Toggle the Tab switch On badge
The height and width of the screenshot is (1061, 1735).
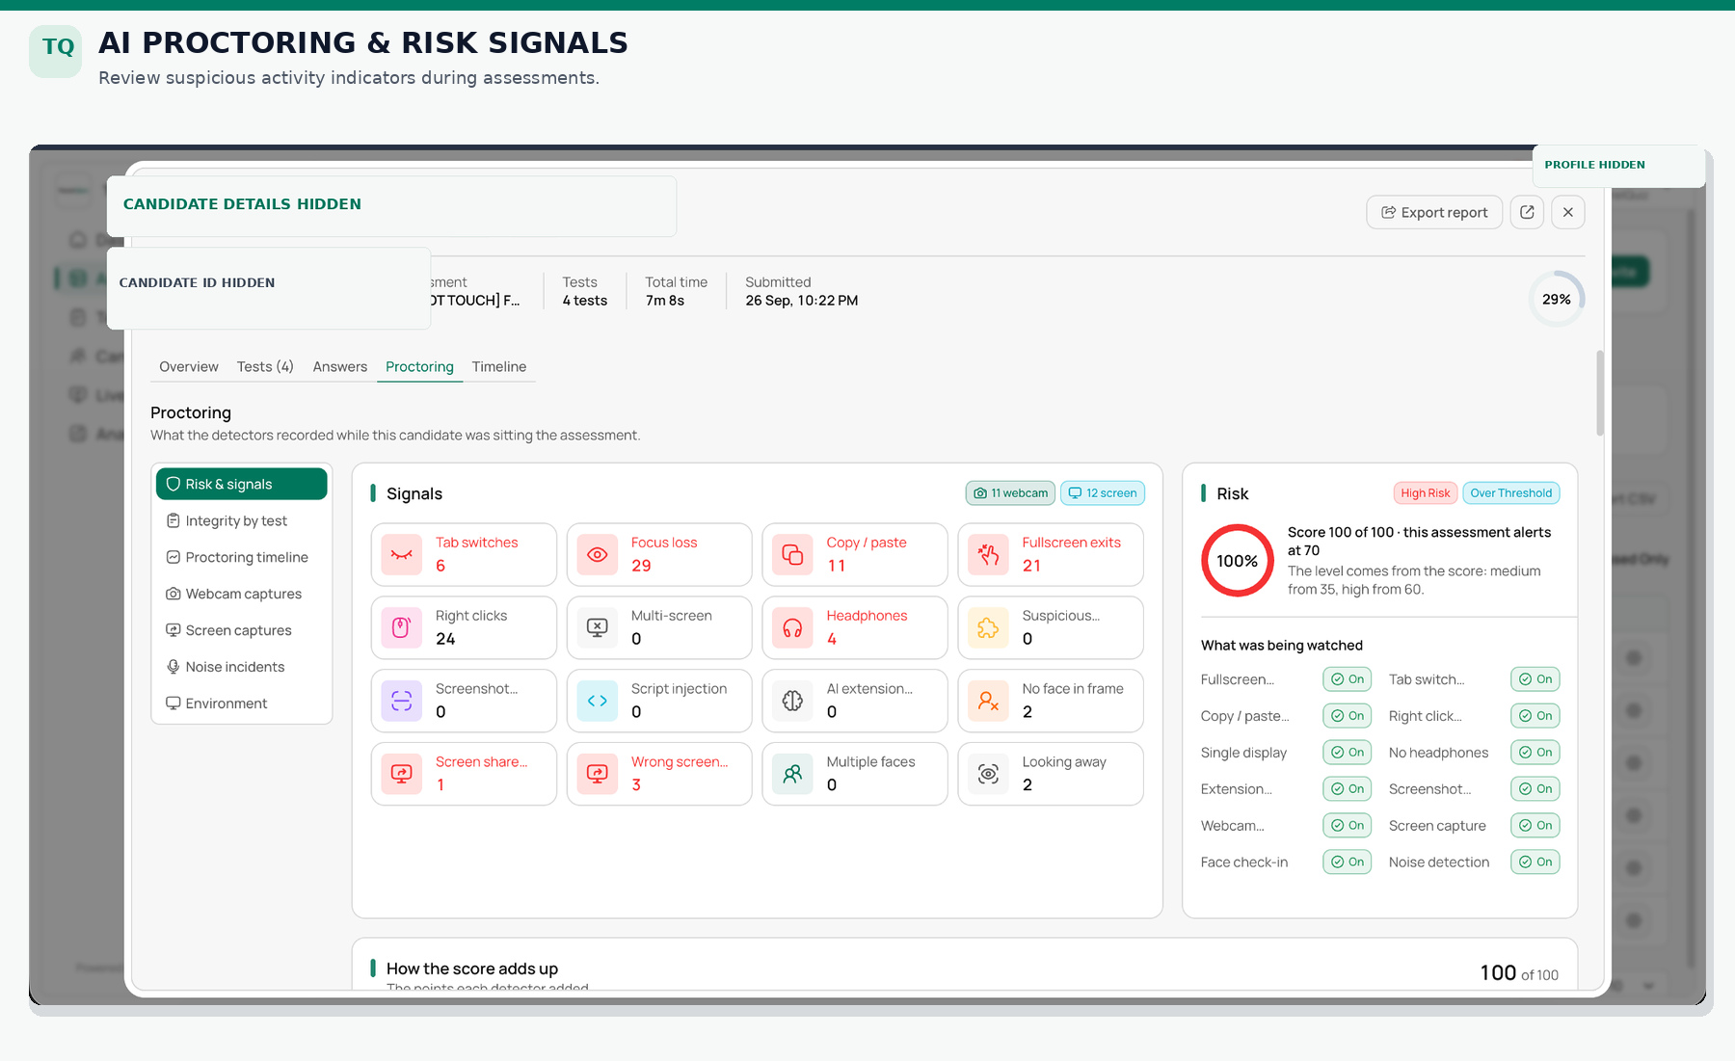(1535, 679)
